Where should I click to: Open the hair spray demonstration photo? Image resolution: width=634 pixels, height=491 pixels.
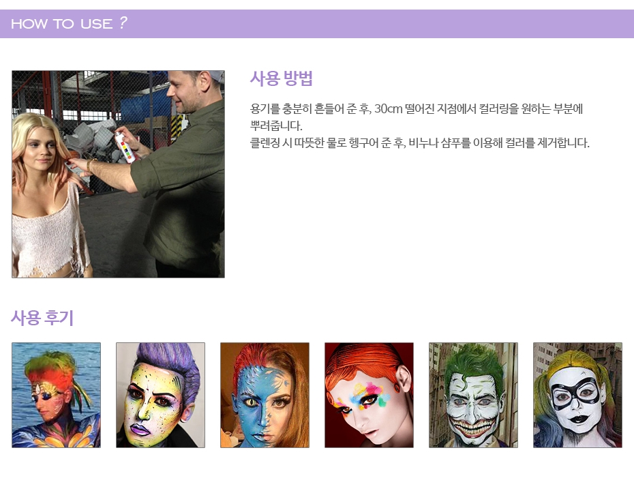point(118,174)
